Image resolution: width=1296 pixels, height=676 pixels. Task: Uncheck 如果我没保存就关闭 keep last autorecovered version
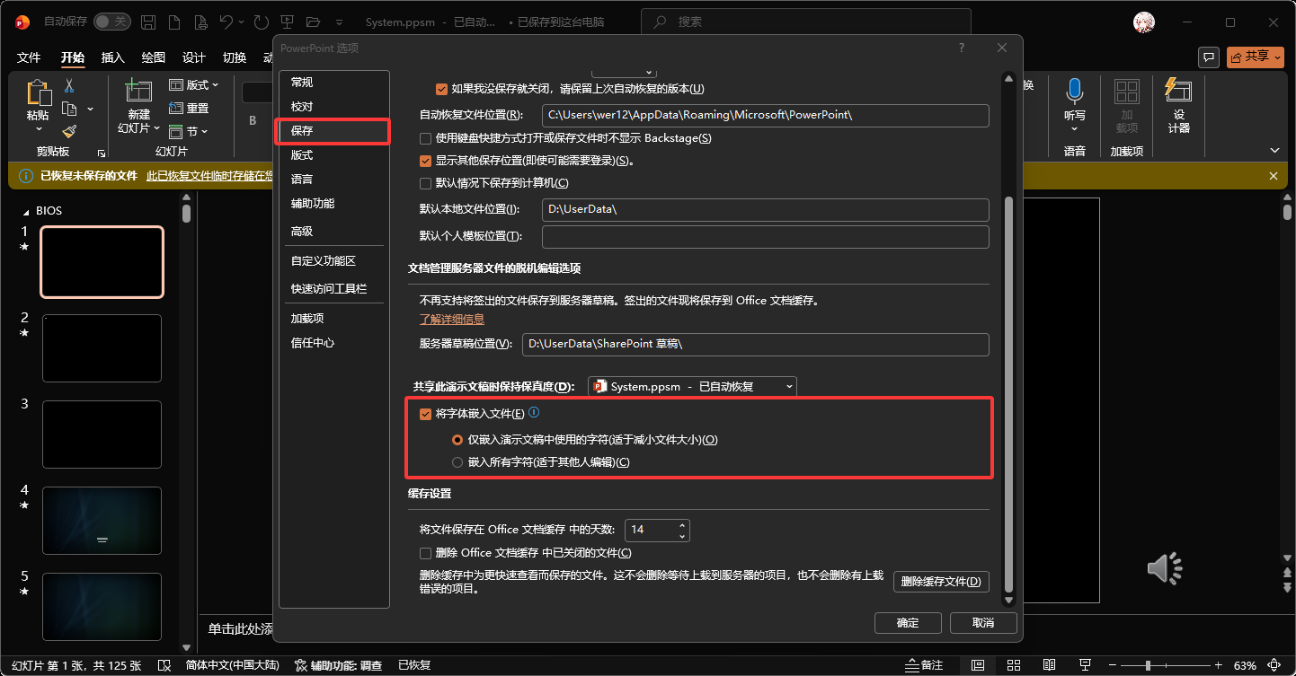click(x=441, y=89)
